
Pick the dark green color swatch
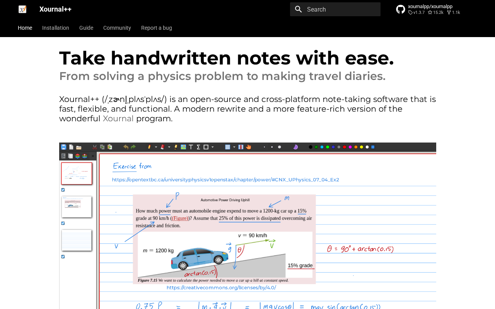pos(316,147)
